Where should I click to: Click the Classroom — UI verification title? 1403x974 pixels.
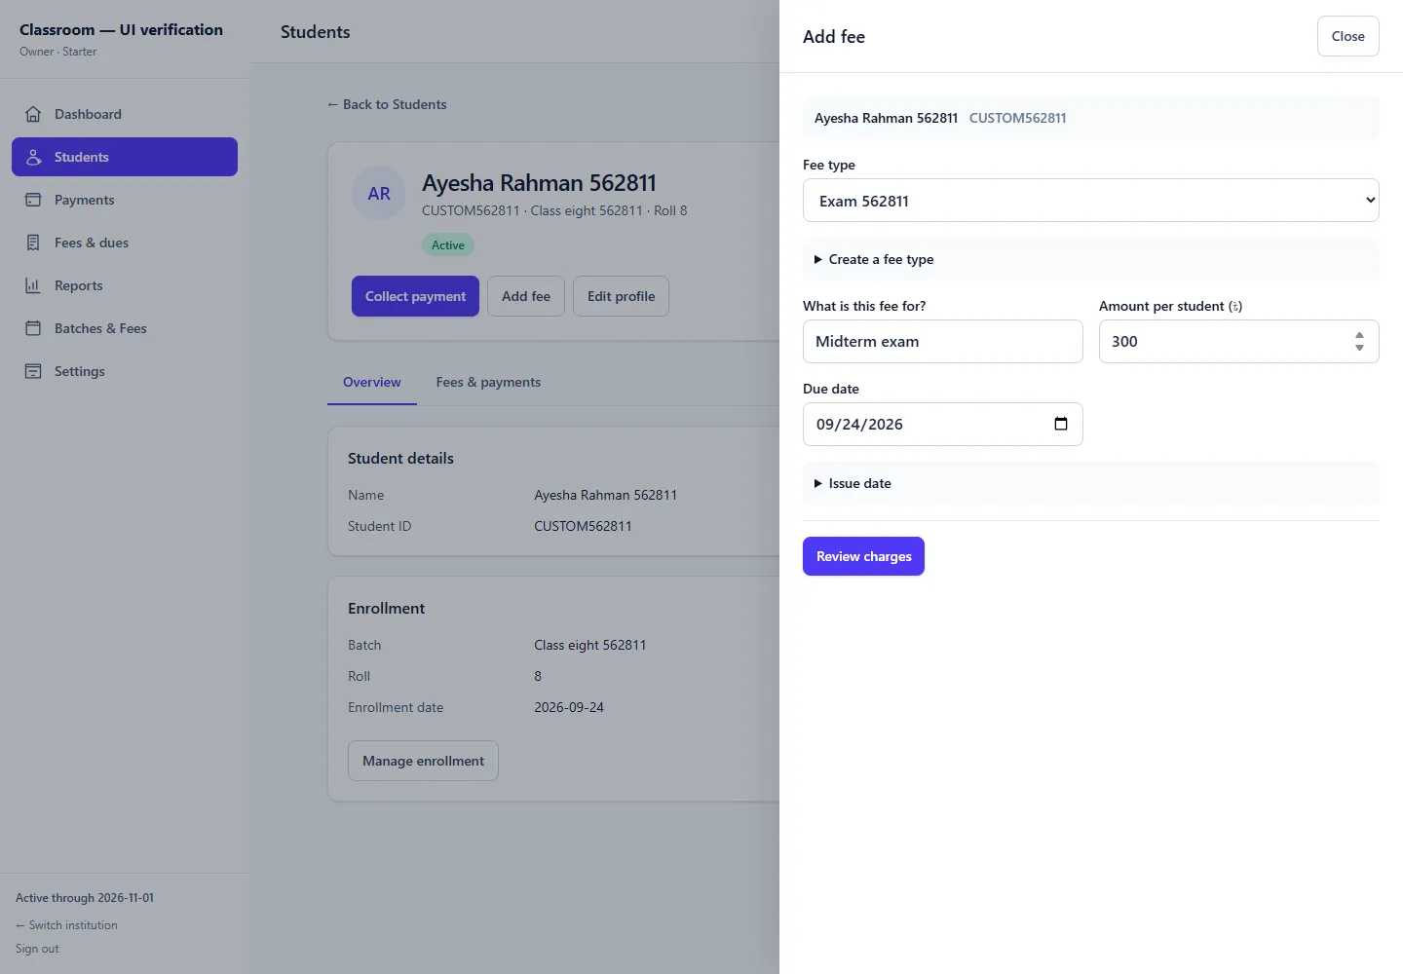click(x=121, y=29)
